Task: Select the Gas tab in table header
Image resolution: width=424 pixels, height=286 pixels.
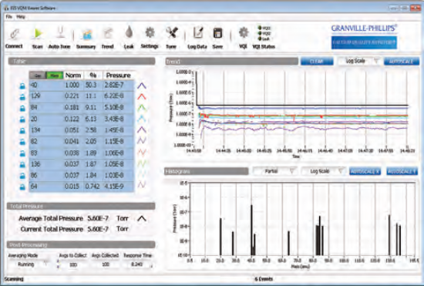Action: [38, 76]
